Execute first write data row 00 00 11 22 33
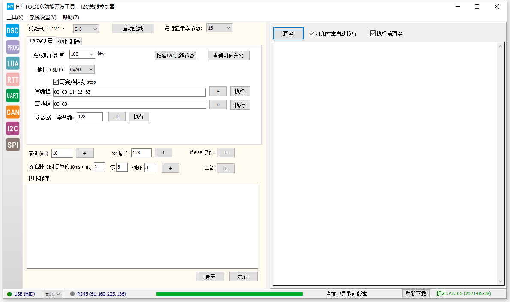510x302 pixels. pos(240,91)
